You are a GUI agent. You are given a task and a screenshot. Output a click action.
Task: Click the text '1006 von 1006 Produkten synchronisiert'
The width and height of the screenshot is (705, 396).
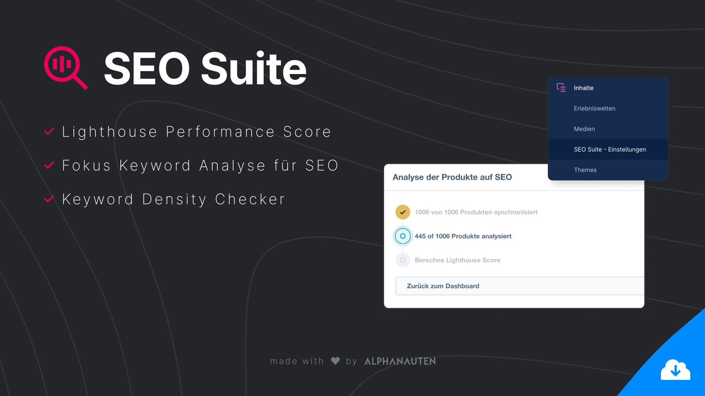point(476,212)
